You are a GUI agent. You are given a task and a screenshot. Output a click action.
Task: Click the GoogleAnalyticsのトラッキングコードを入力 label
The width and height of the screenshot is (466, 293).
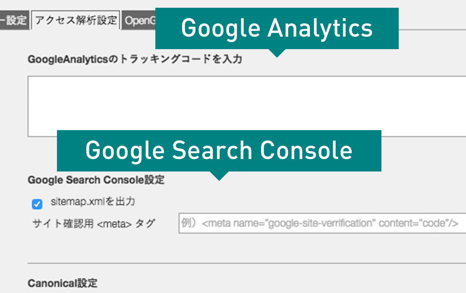pyautogui.click(x=132, y=59)
